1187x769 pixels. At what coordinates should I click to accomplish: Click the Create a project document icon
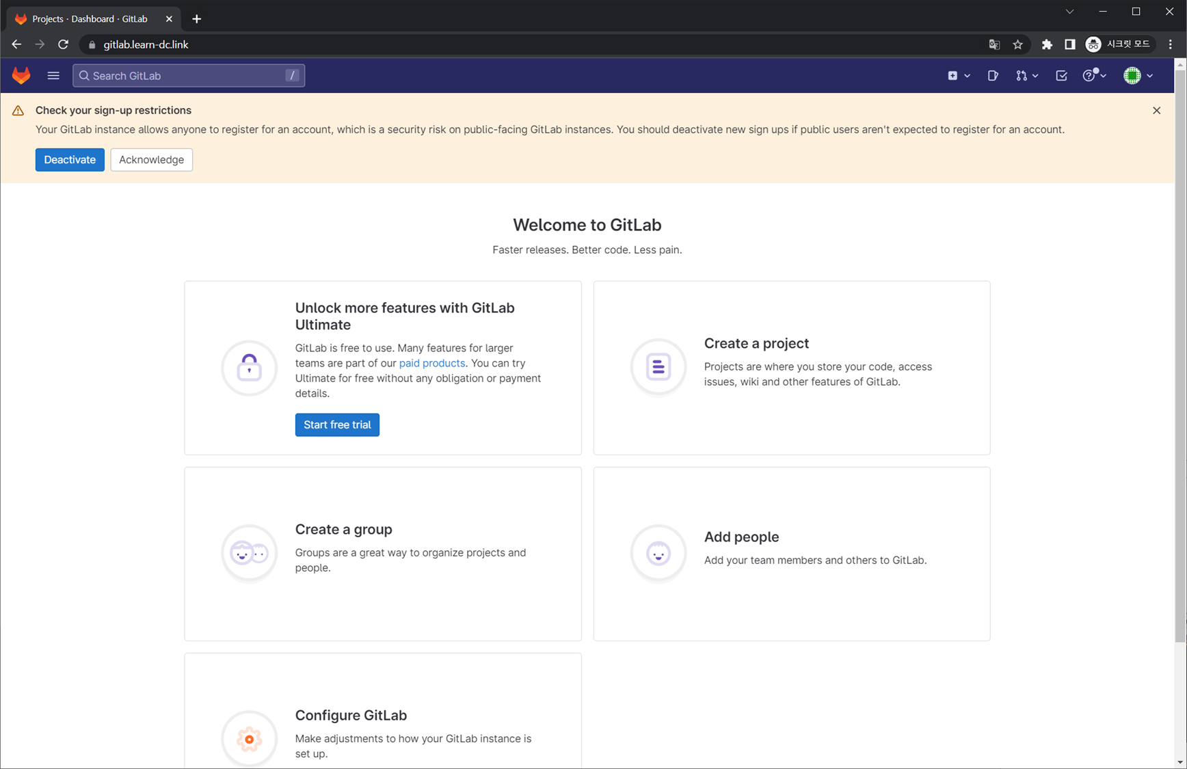pyautogui.click(x=658, y=367)
